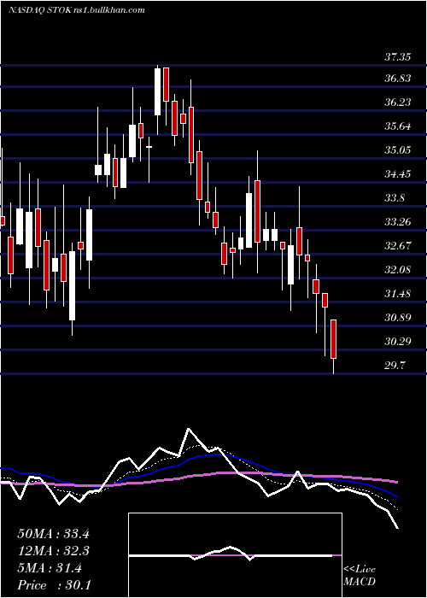This screenshot has height=598, width=427.
Task: Click the 30.89 price axis label
Action: (397, 318)
